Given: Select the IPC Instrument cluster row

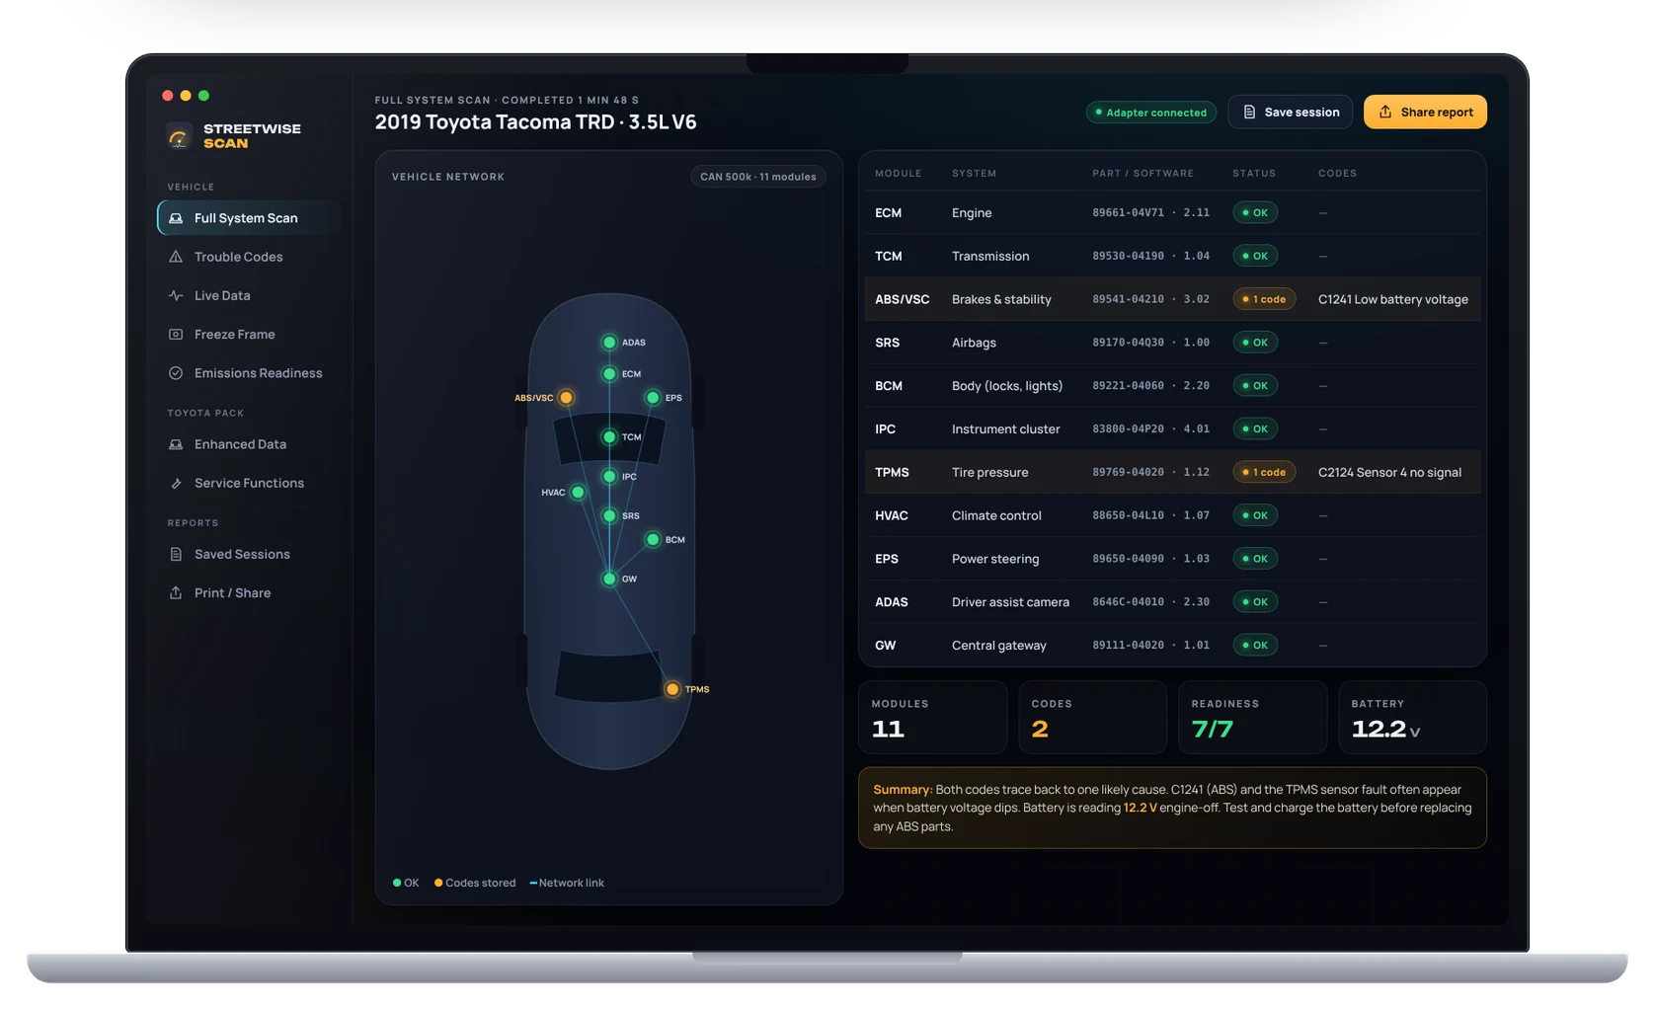Looking at the screenshot, I should (1172, 428).
